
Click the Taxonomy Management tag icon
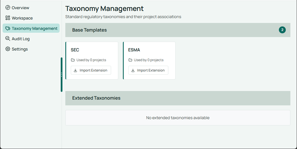7,28
